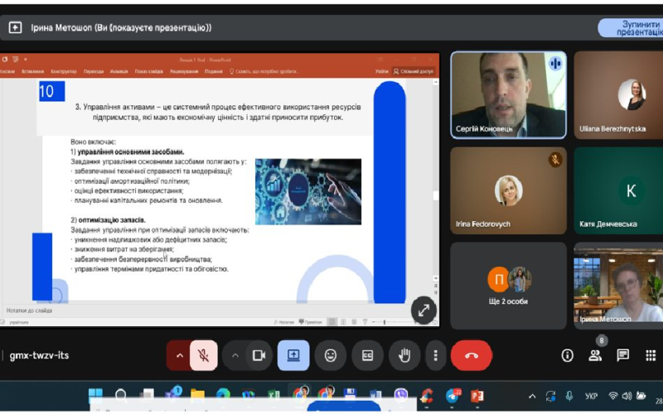The width and height of the screenshot is (663, 414).
Task: Toggle the camera on or off
Action: (258, 355)
